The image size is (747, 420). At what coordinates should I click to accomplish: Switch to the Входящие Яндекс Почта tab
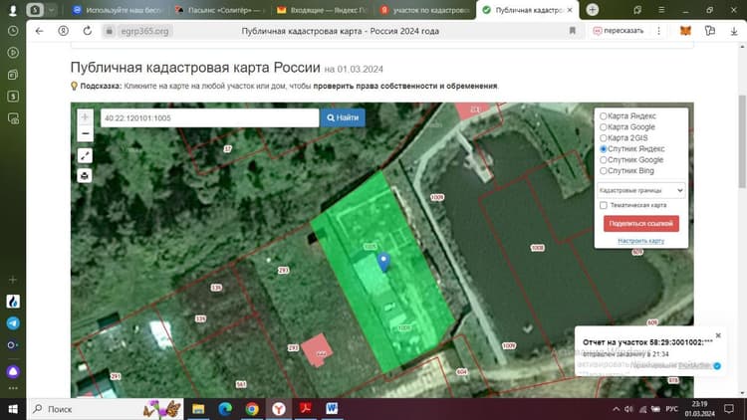click(x=323, y=10)
